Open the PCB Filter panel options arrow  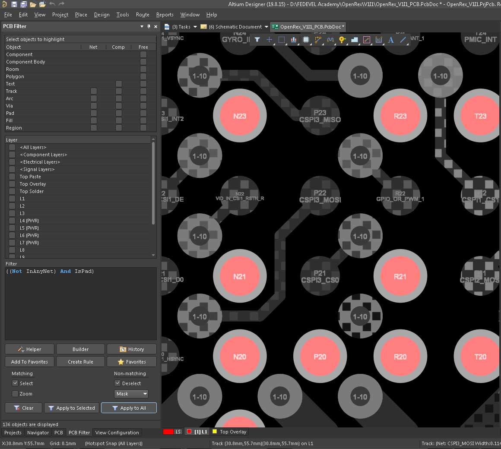[x=142, y=26]
